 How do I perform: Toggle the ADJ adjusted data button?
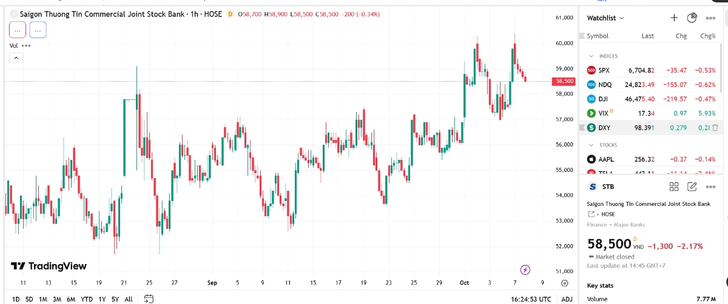pos(566,299)
